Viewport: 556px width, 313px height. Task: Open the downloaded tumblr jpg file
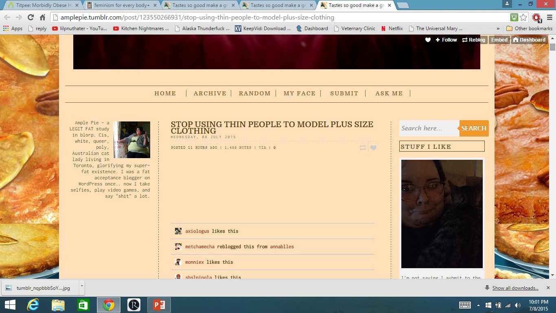coord(40,288)
